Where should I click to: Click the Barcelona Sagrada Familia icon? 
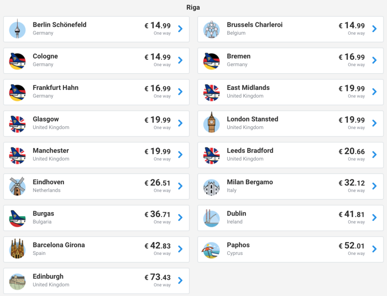tap(17, 249)
